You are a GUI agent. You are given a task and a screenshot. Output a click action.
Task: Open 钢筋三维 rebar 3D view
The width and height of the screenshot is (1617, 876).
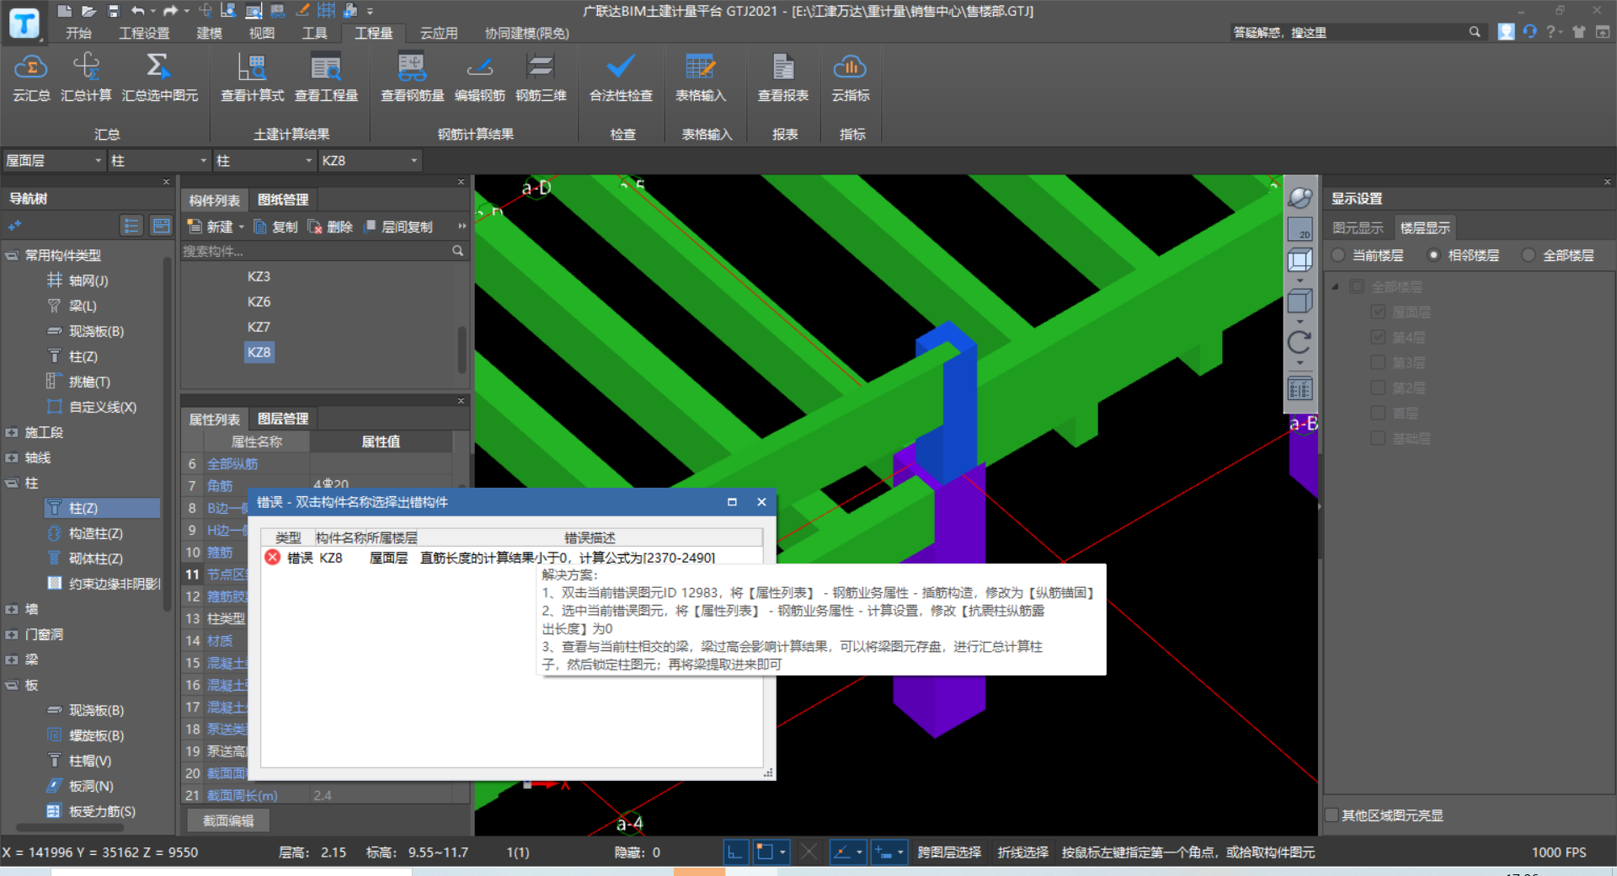[x=541, y=77]
